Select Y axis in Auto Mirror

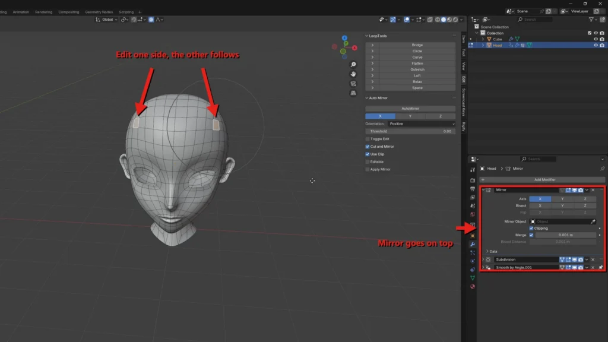point(410,116)
